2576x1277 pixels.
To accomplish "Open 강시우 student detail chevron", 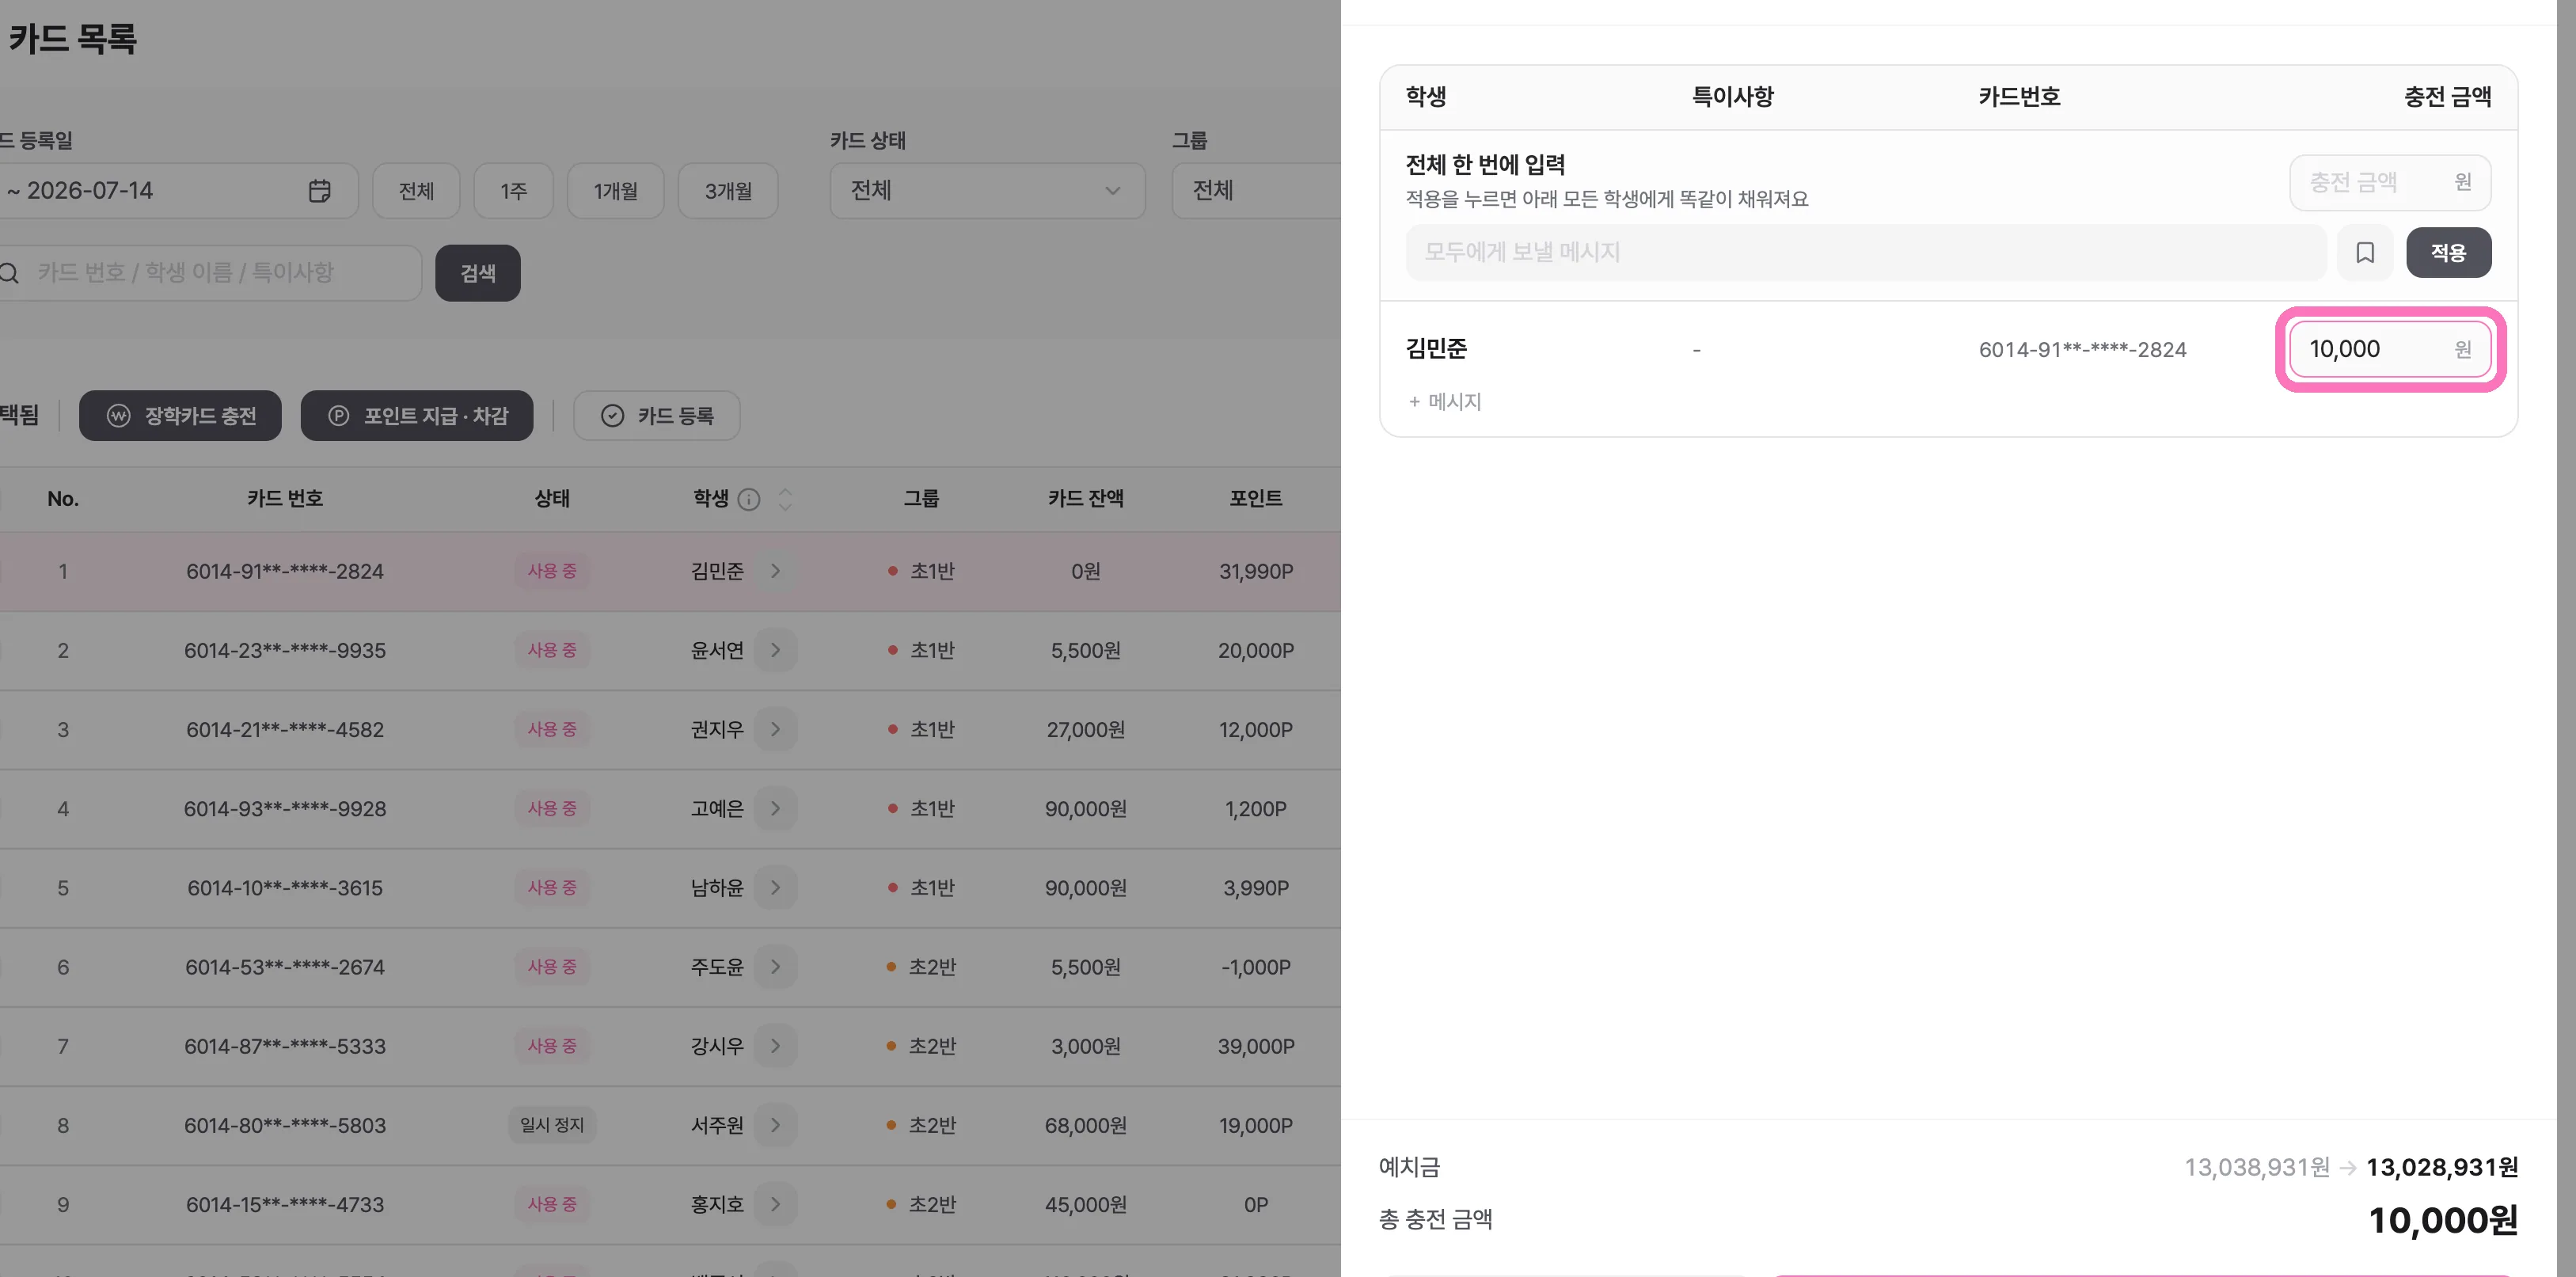I will tap(775, 1046).
